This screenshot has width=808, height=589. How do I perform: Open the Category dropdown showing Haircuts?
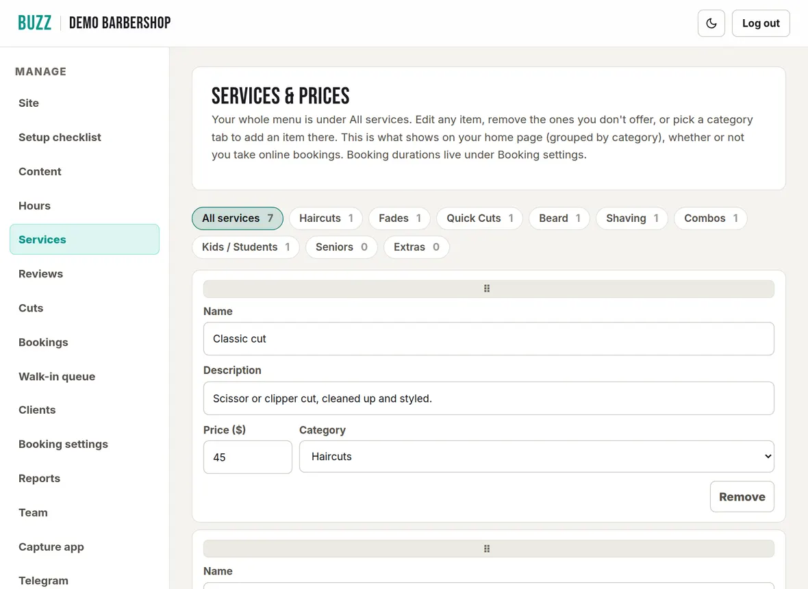tap(536, 457)
